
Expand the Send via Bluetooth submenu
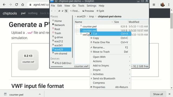(x=111, y=78)
